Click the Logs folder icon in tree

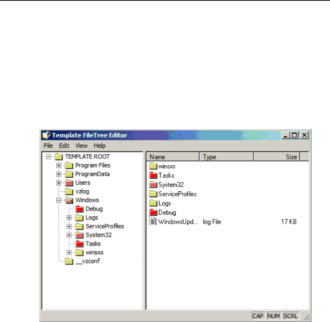pos(80,217)
